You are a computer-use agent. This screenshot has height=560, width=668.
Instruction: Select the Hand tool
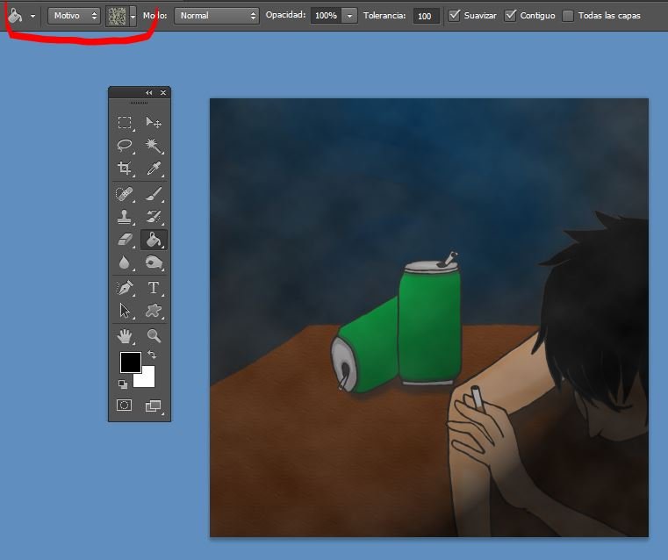(125, 336)
